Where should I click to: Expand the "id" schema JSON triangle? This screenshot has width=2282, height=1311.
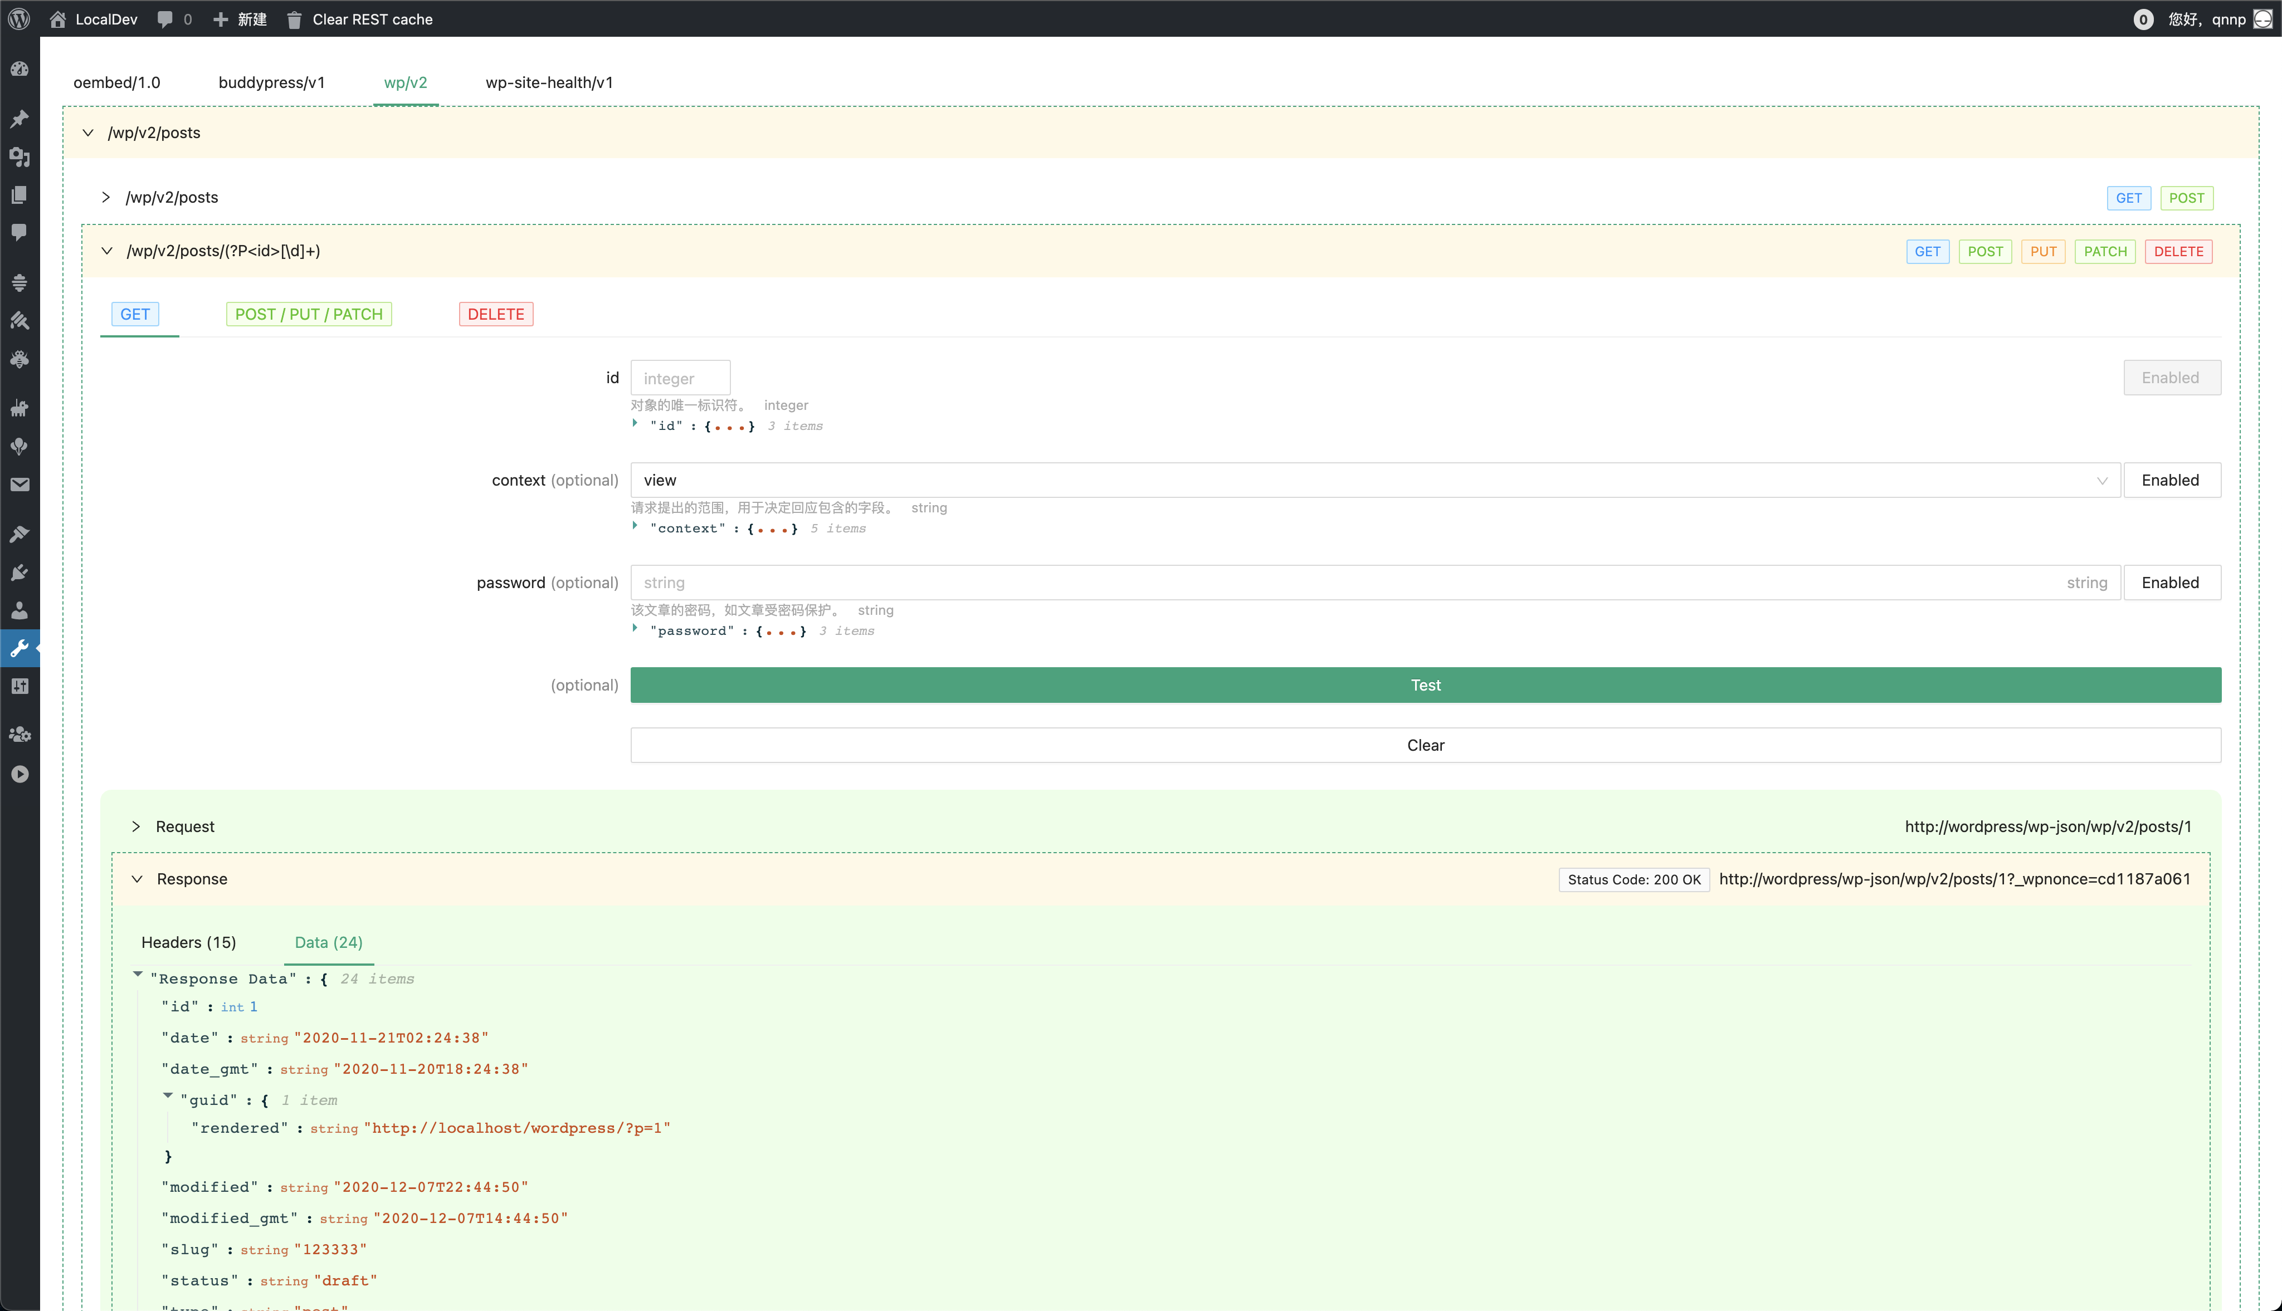pos(635,423)
